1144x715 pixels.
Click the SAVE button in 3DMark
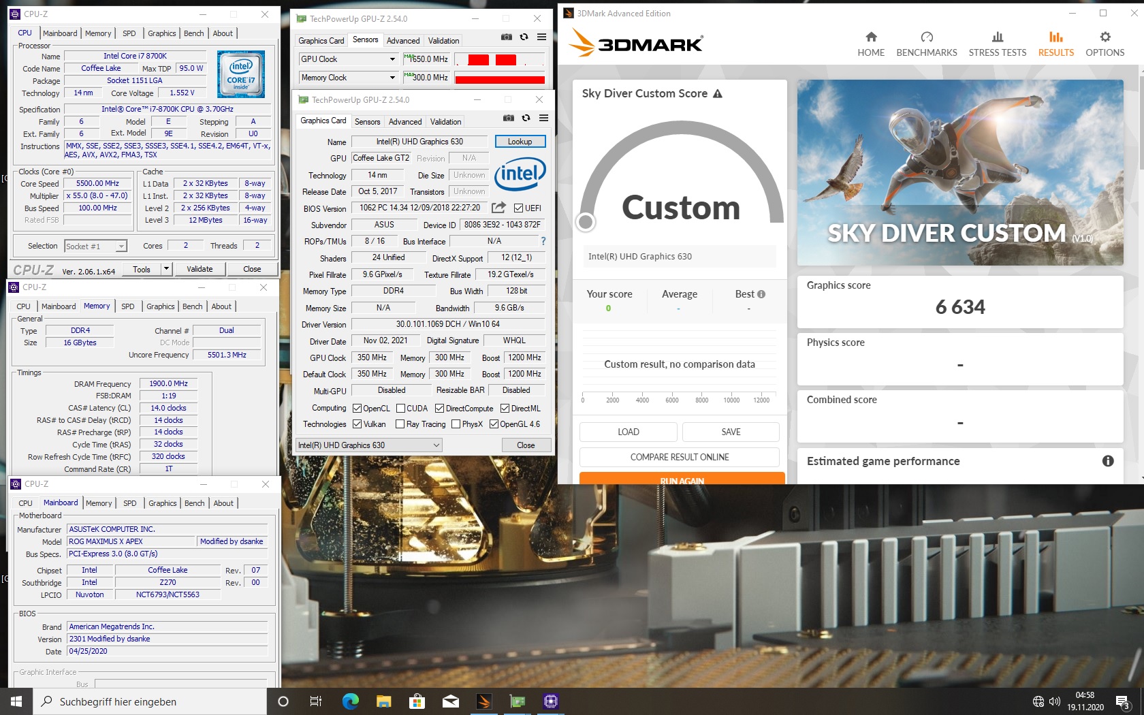click(731, 432)
